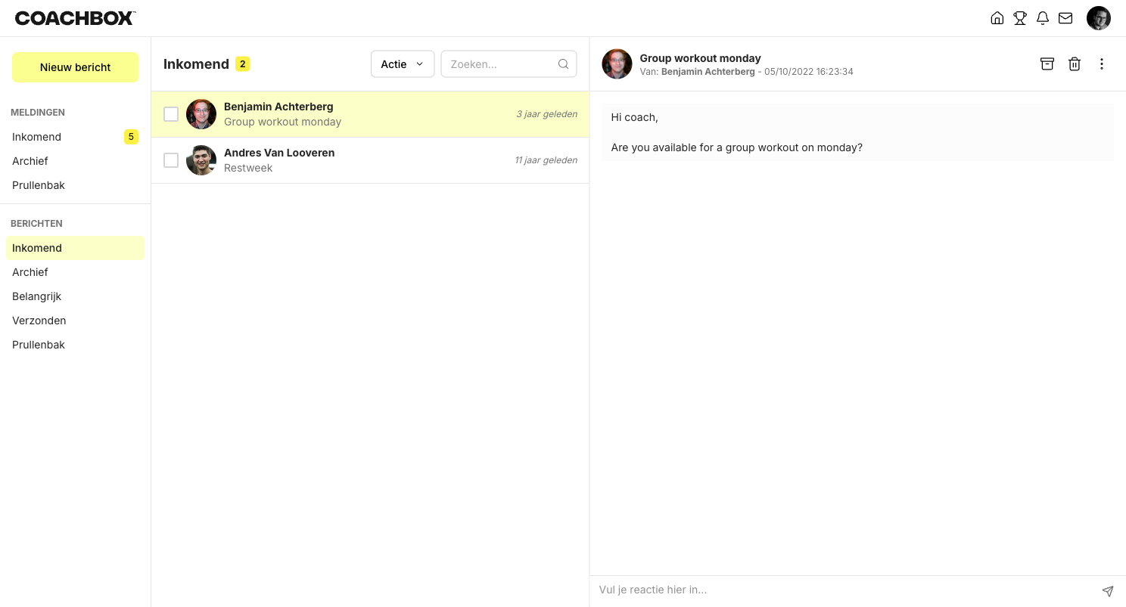Screen dimensions: 1126x607
Task: Click Benjamin Achterberg's avatar in message list
Action: point(201,114)
